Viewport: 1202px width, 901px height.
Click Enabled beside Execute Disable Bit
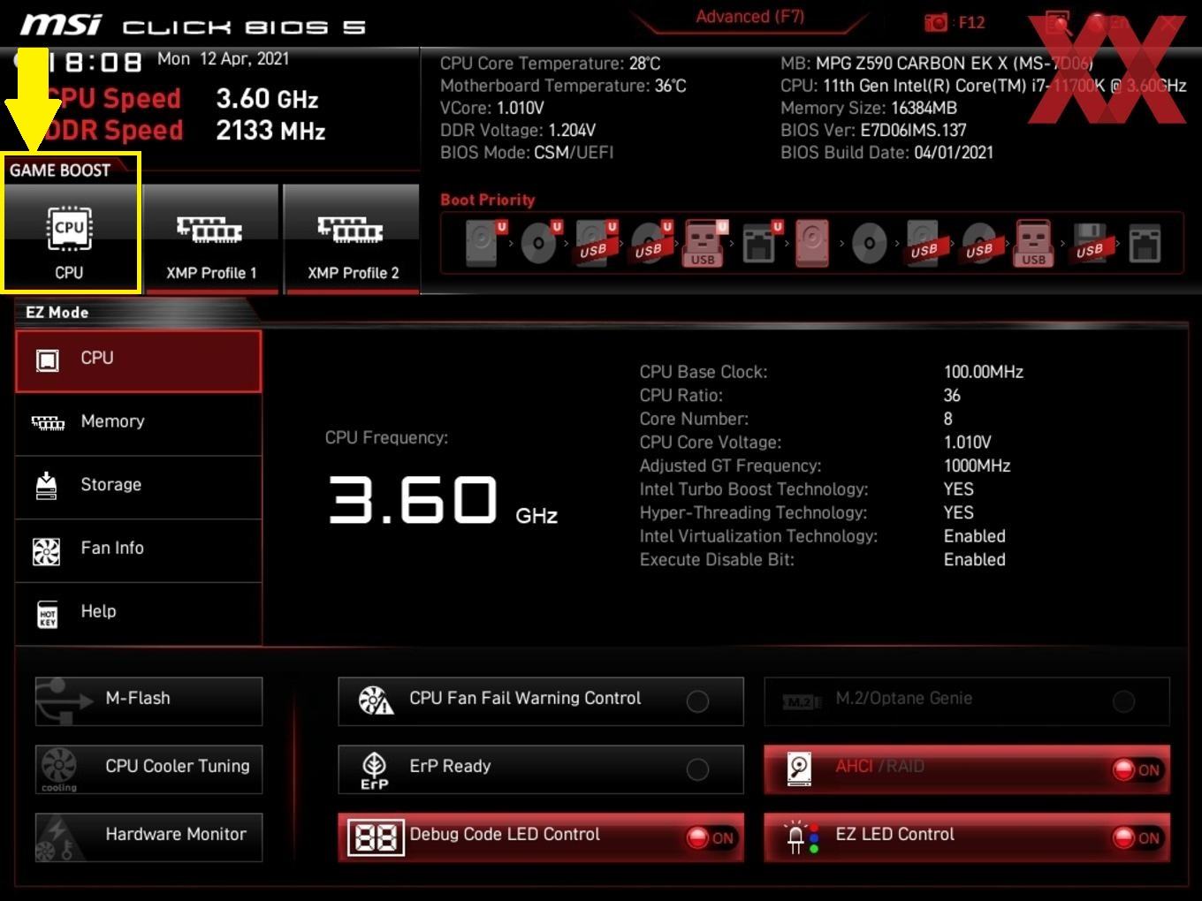point(974,559)
